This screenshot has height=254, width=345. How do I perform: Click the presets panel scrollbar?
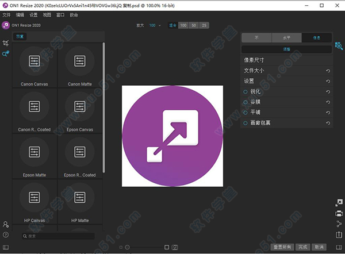coord(103,108)
